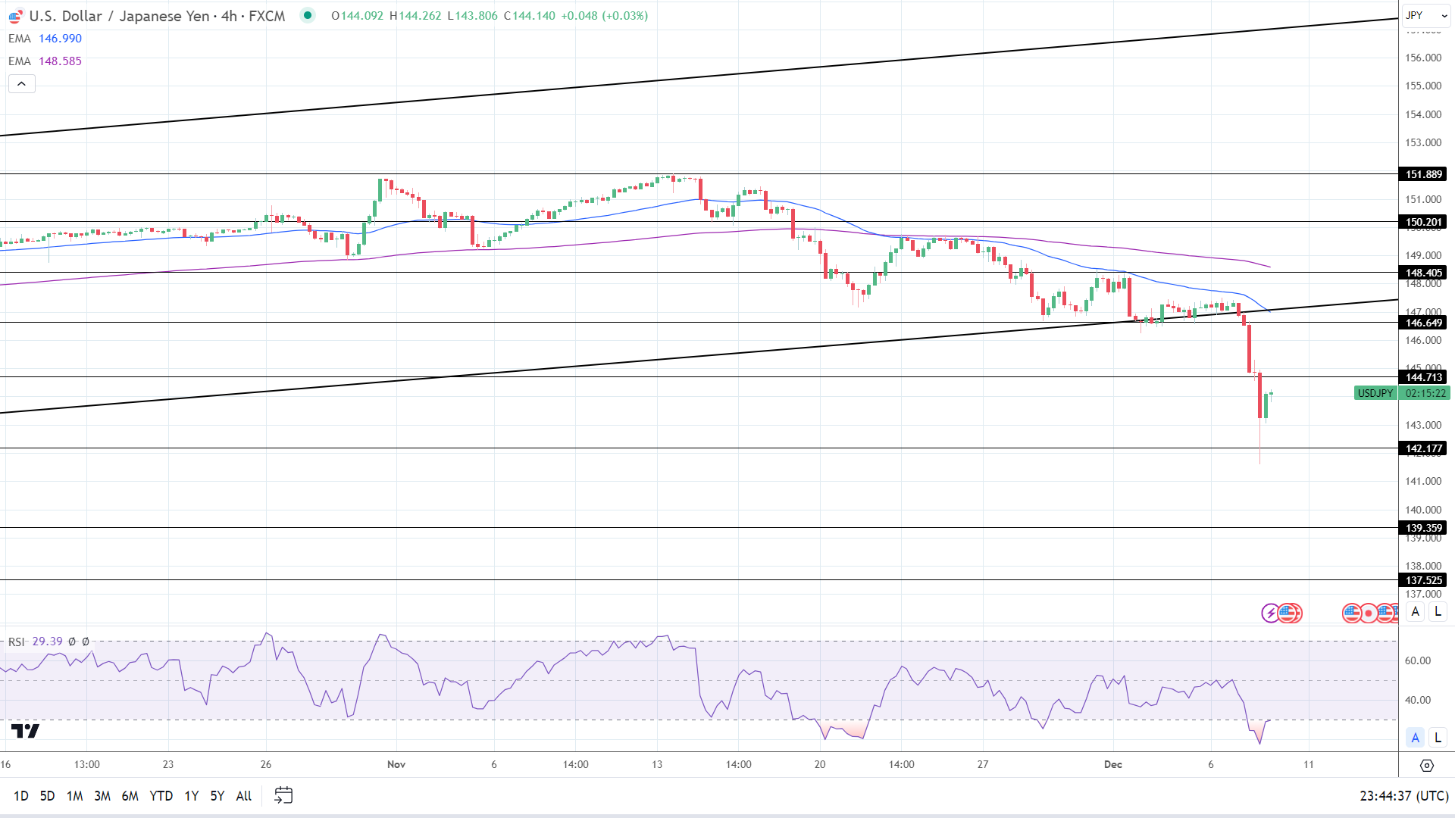Open the JPY currency dropdown
Screen dimensions: 1455x818
[1424, 15]
